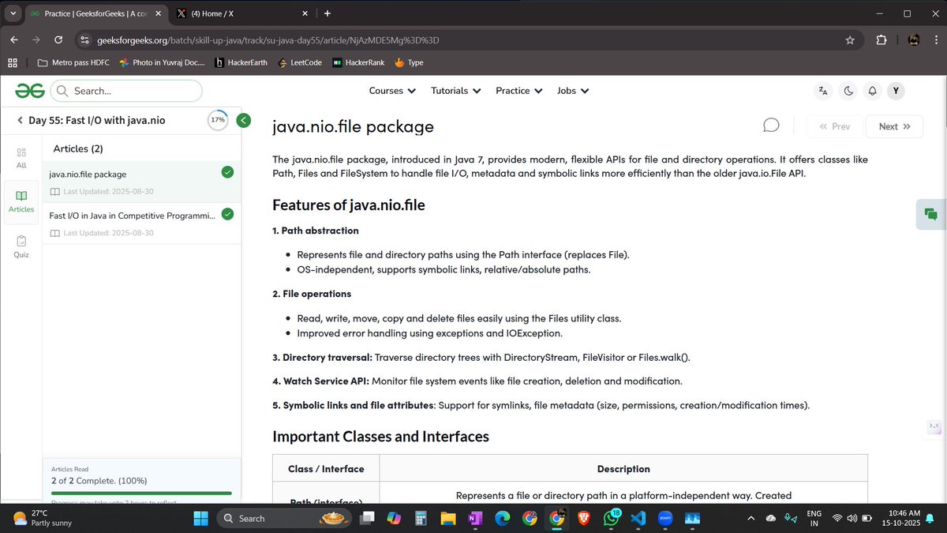
Task: Open the notifications bell icon
Action: pos(872,91)
